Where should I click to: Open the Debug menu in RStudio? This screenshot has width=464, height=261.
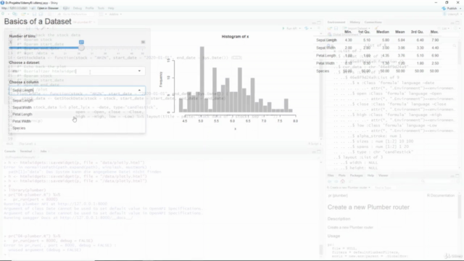tap(78, 8)
